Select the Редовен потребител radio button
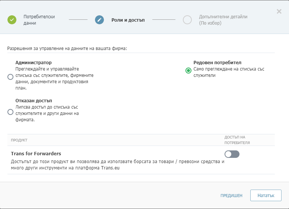This screenshot has height=209, width=289. (x=188, y=71)
